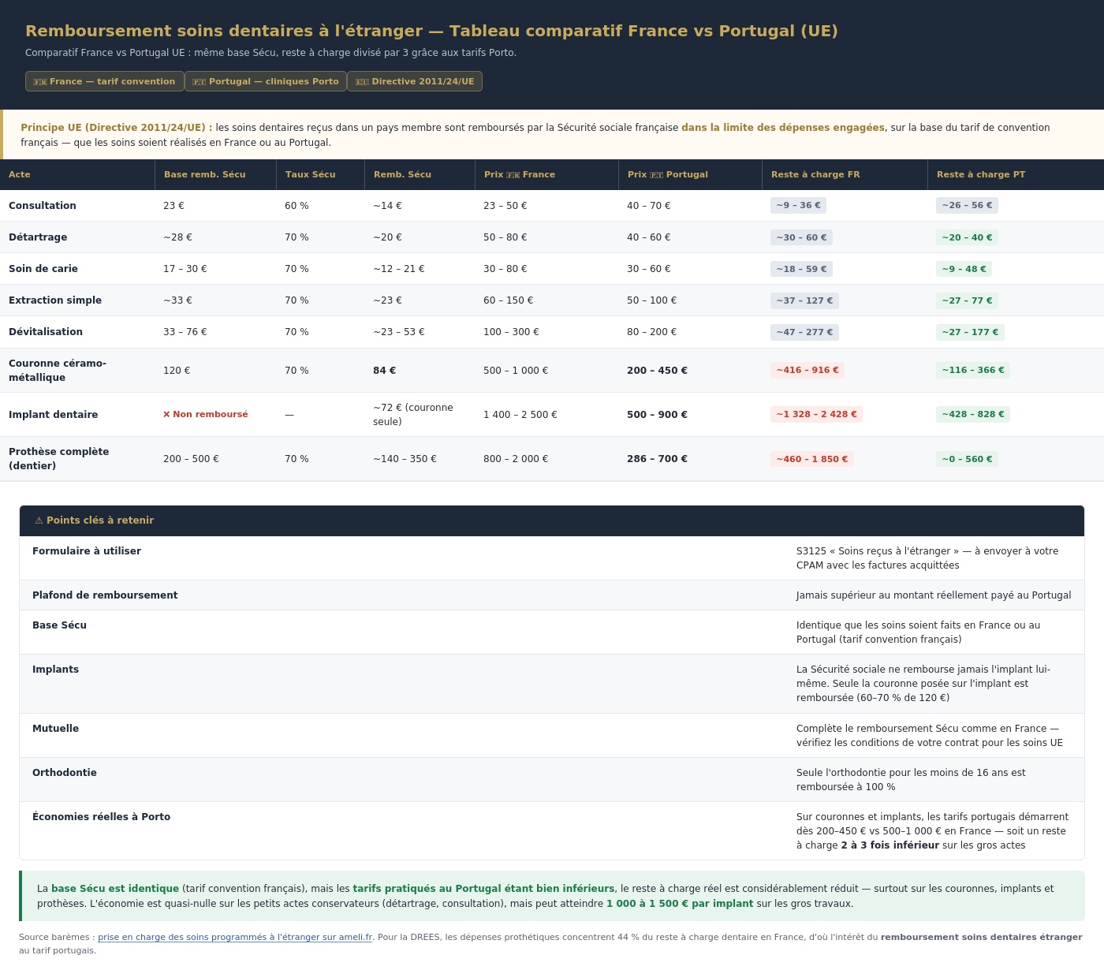Click the '~428 – 828 €' badge

point(973,414)
